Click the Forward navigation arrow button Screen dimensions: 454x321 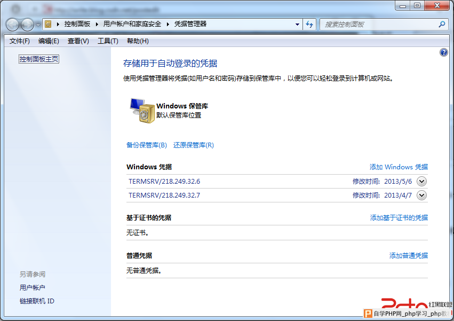27,25
